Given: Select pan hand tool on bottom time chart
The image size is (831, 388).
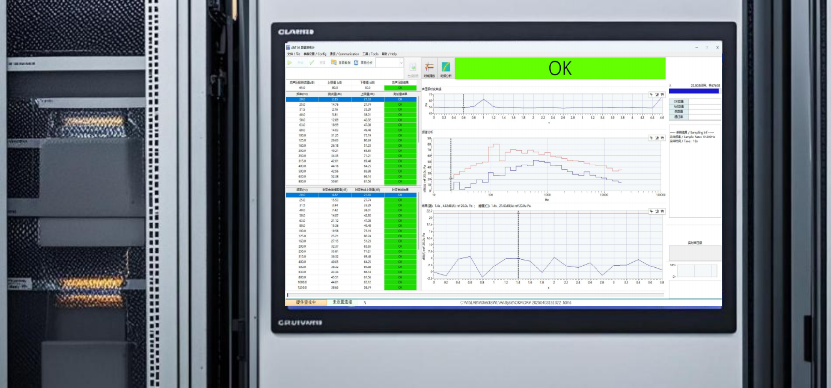Looking at the screenshot, I should 662,212.
